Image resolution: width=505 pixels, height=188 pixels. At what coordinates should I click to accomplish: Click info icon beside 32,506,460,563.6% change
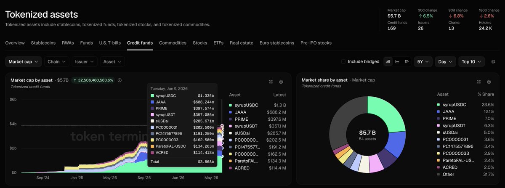point(120,80)
